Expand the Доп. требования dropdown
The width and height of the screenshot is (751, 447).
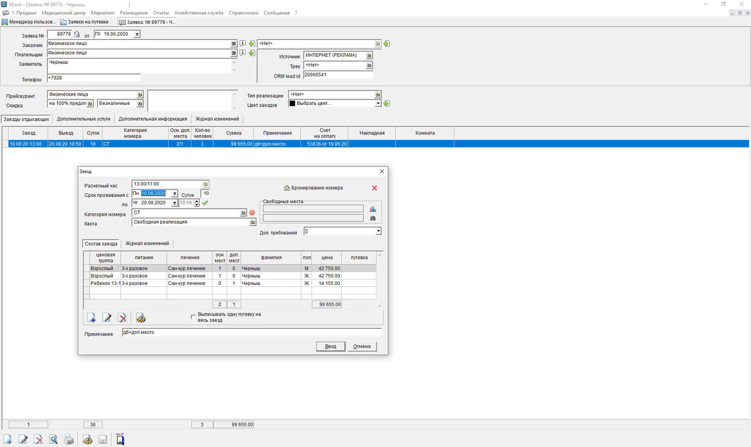[378, 231]
